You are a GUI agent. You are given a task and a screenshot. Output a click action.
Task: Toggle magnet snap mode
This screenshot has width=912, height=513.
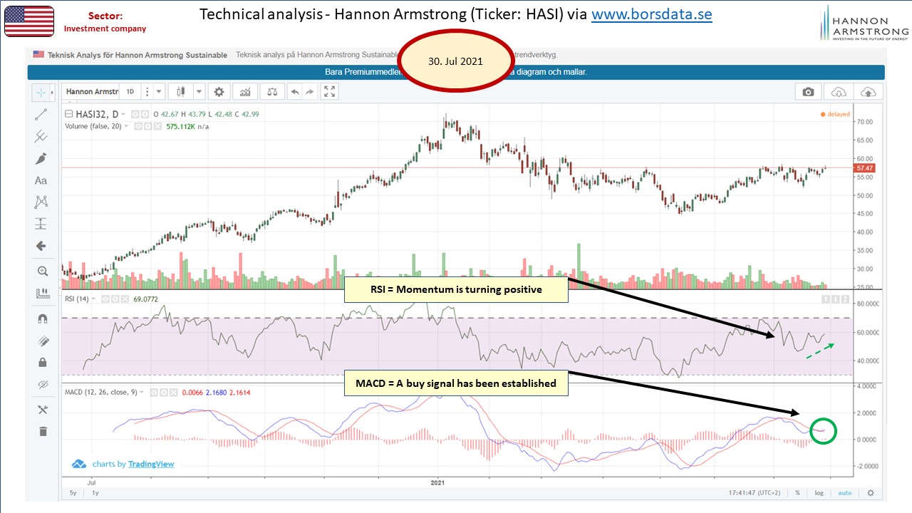(x=41, y=319)
